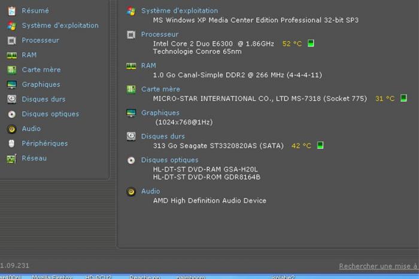Click the Audio heading in summary

(x=151, y=191)
